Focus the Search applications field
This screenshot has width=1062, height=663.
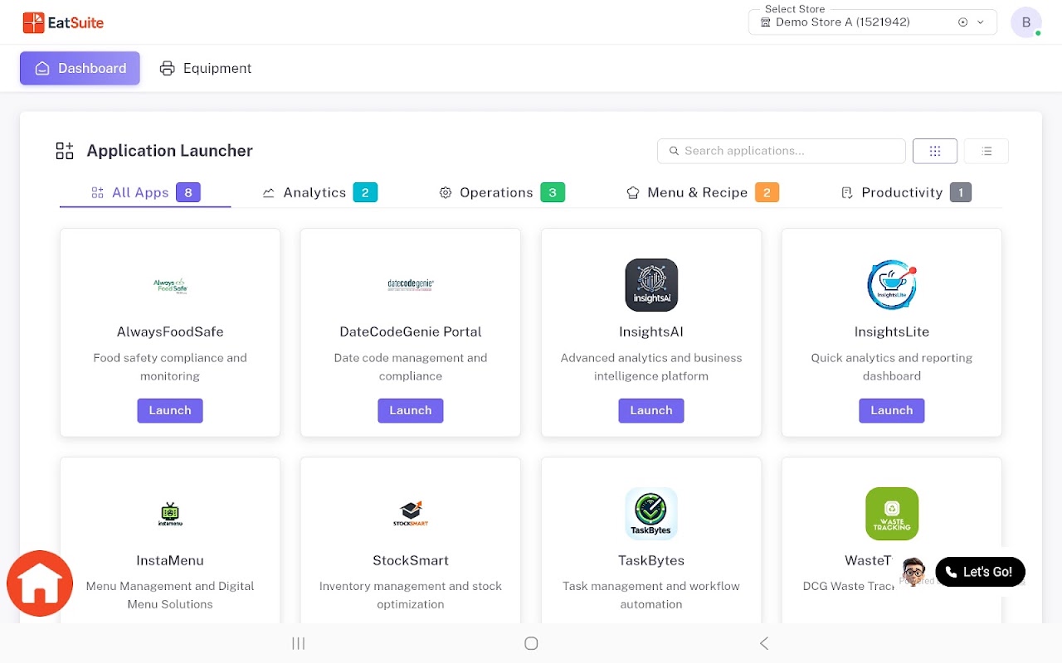click(x=782, y=151)
